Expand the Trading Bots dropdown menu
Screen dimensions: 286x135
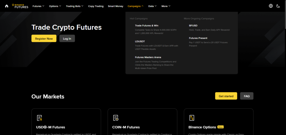click(x=75, y=6)
